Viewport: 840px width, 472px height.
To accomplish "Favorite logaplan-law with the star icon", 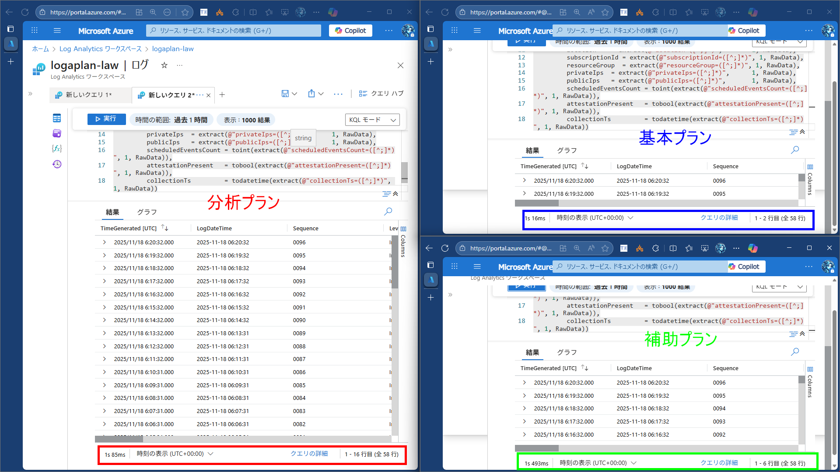I will [x=164, y=65].
